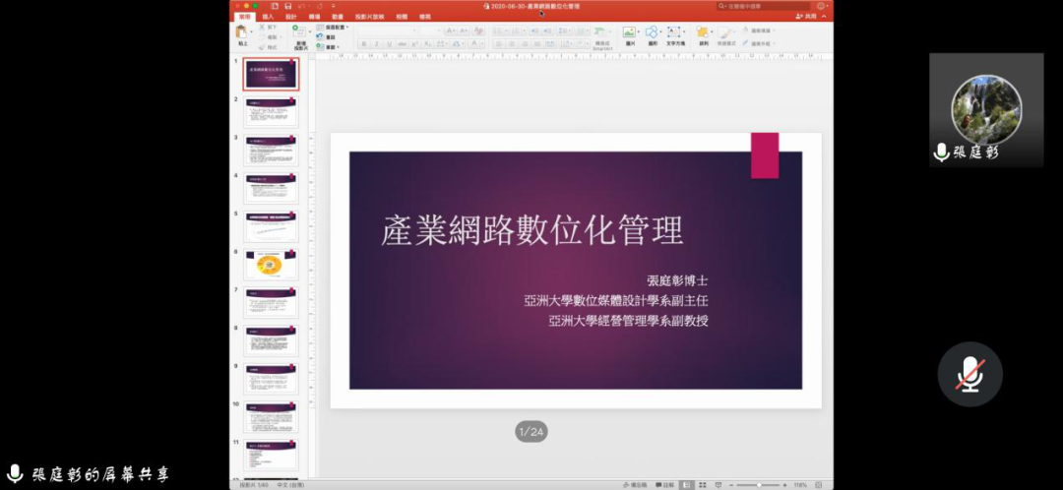Click the Slide Sorter view icon
1063x490 pixels.
tap(703, 484)
